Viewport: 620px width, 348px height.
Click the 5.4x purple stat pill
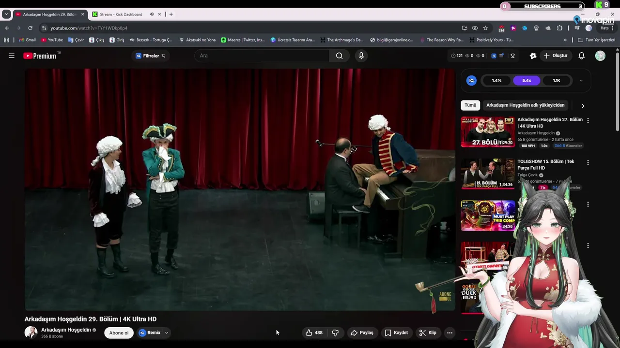(527, 81)
